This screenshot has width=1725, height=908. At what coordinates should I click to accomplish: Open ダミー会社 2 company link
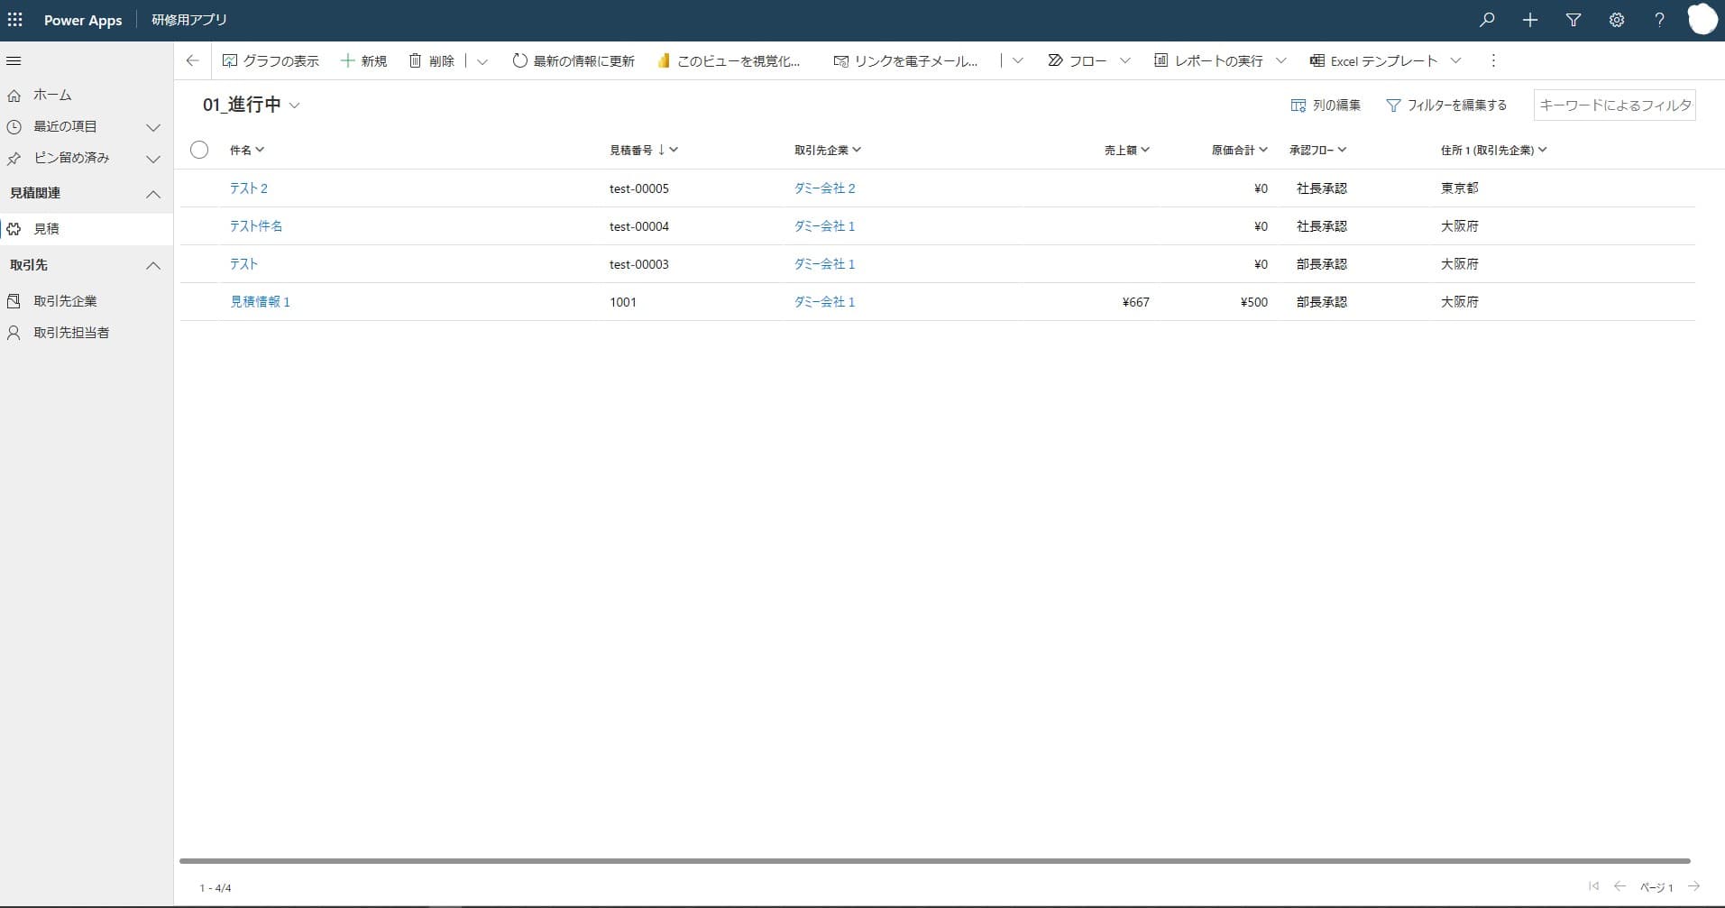pos(824,188)
